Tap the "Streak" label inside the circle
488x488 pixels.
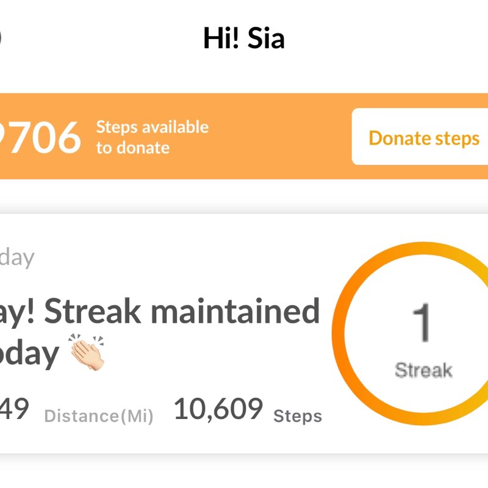[423, 370]
